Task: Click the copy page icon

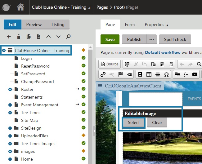Action: click(29, 37)
